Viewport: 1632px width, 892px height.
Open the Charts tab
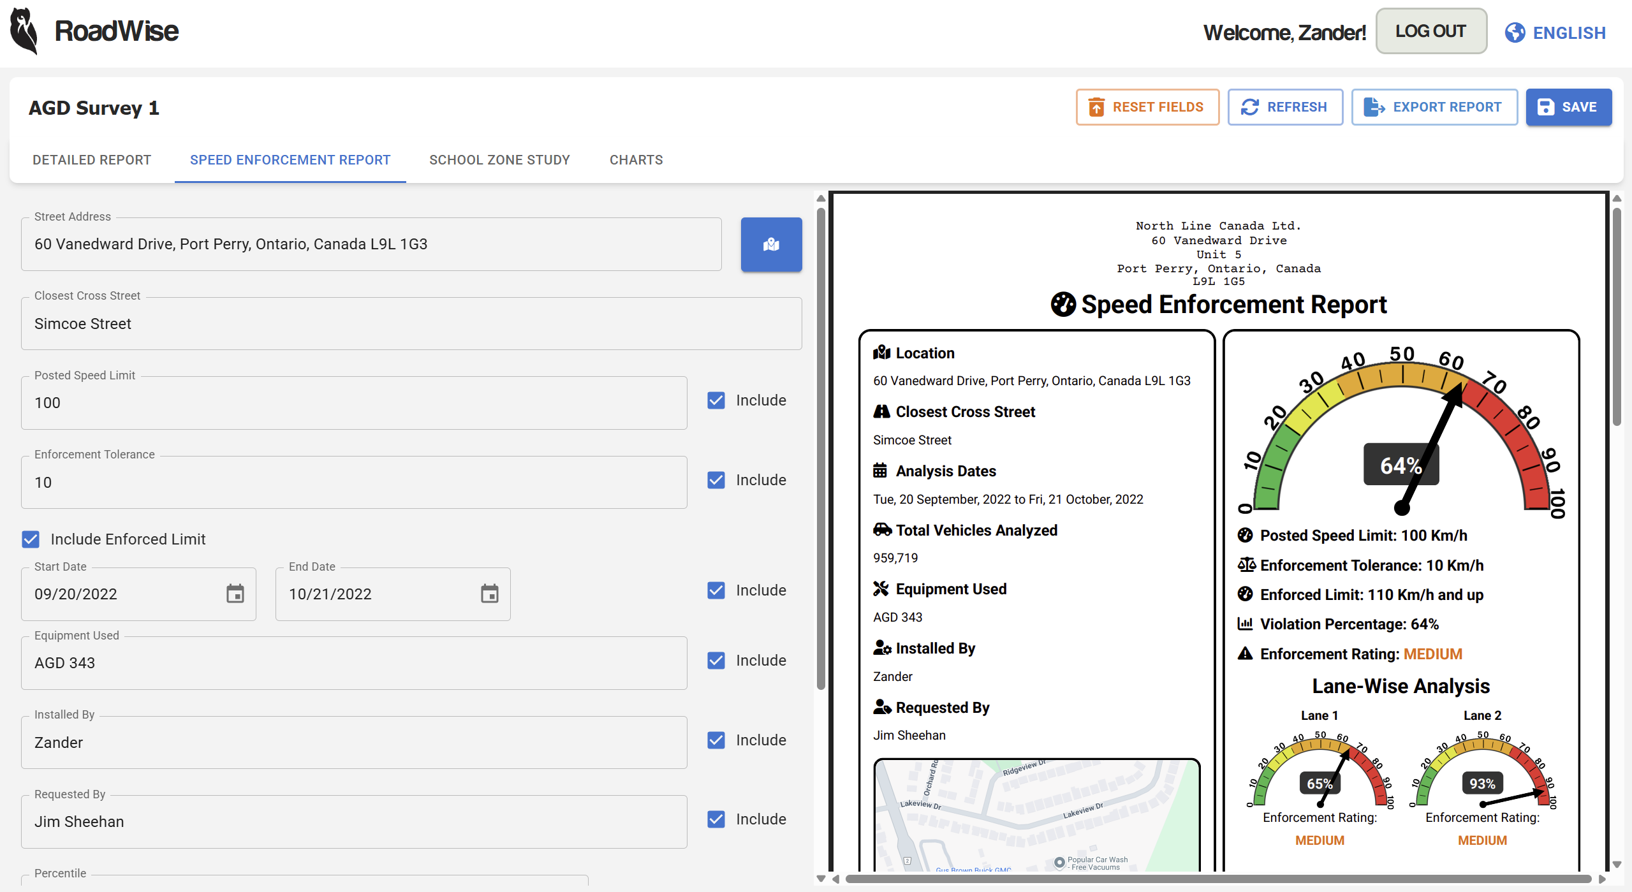pyautogui.click(x=636, y=160)
